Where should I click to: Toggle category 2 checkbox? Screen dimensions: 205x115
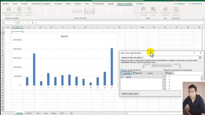(165, 80)
